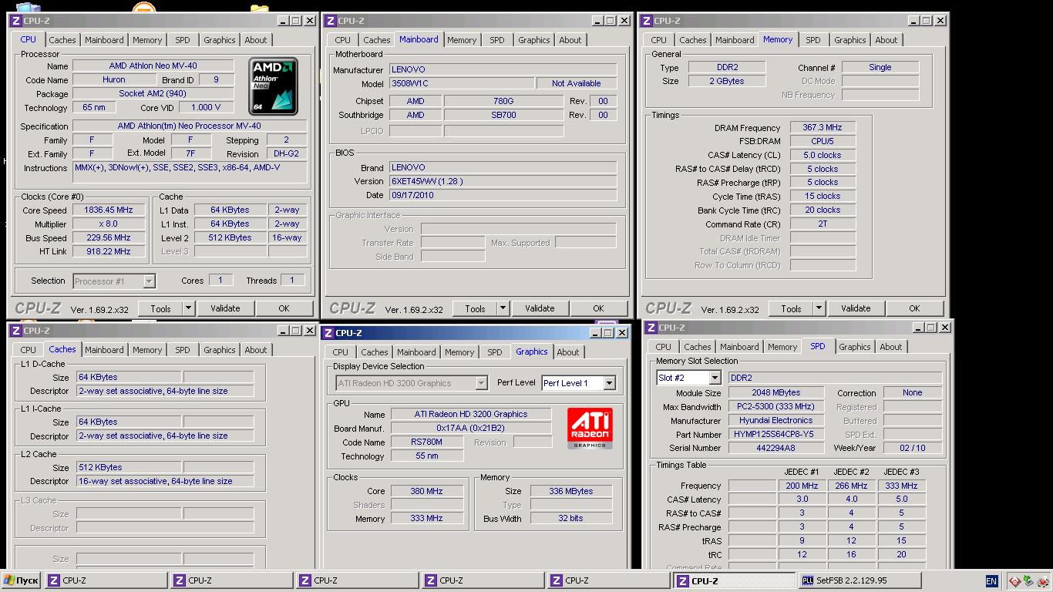Open the Пуск Start menu button
The height and width of the screenshot is (592, 1053).
(x=22, y=580)
